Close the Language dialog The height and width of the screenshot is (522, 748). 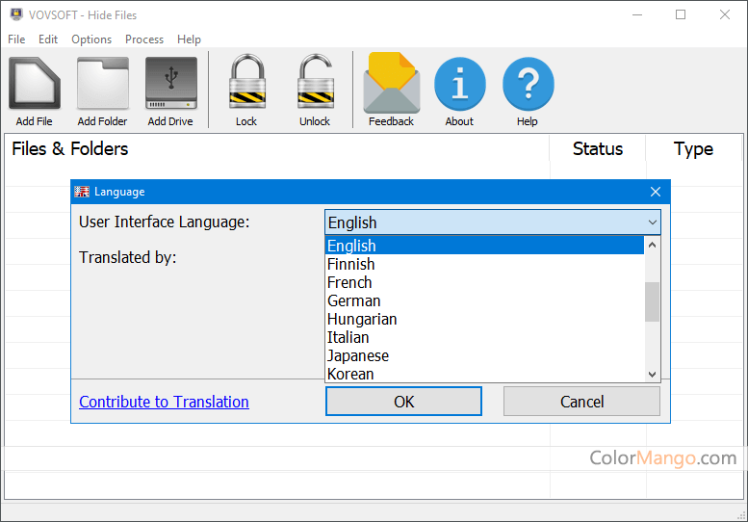(656, 192)
